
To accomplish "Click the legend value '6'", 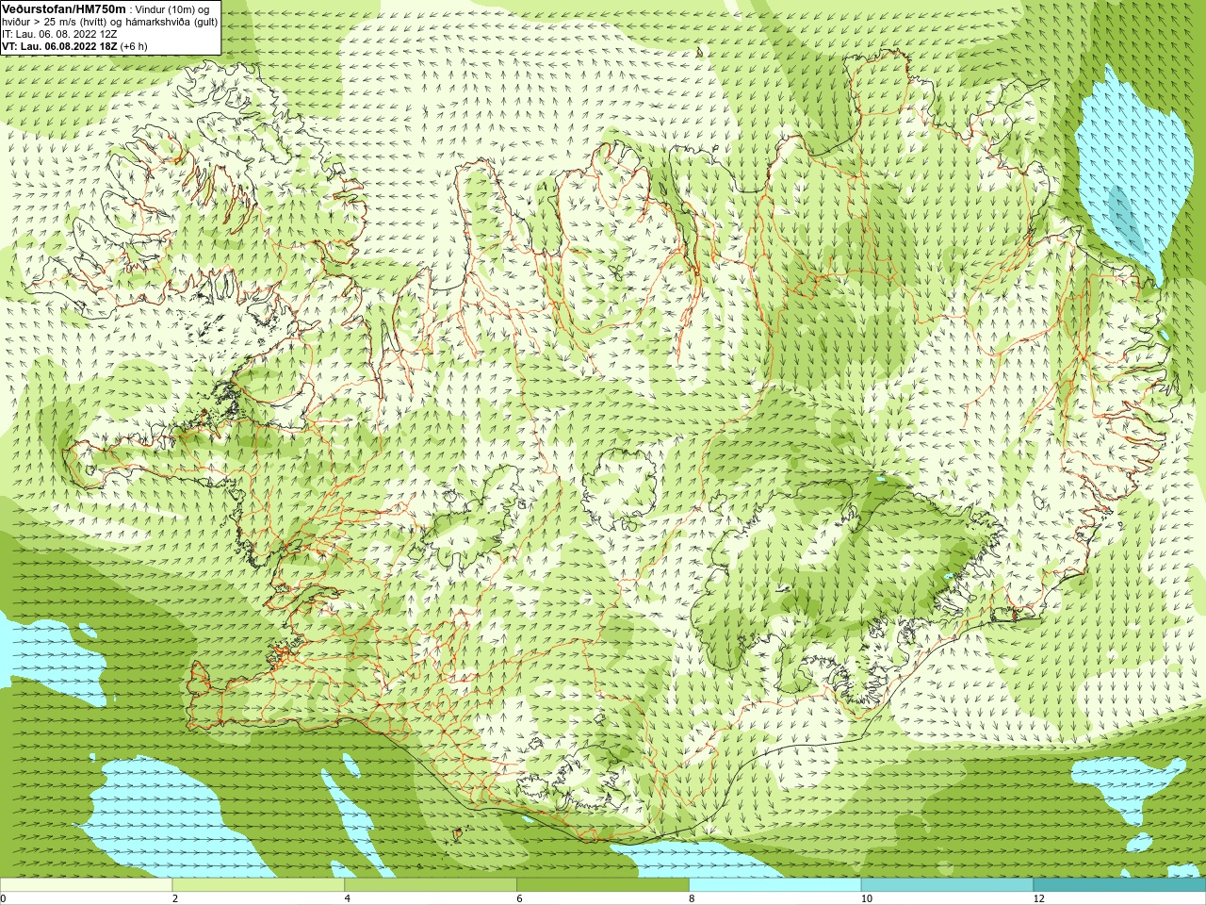I will 520,898.
